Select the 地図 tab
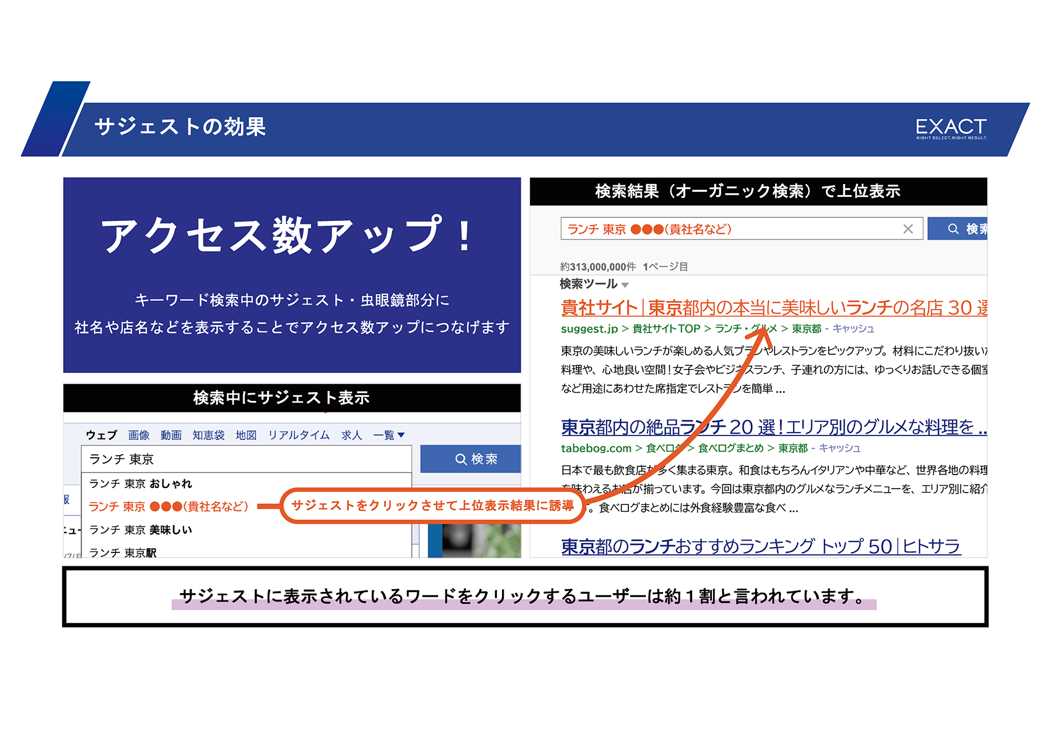This screenshot has height=744, width=1052. click(x=246, y=435)
